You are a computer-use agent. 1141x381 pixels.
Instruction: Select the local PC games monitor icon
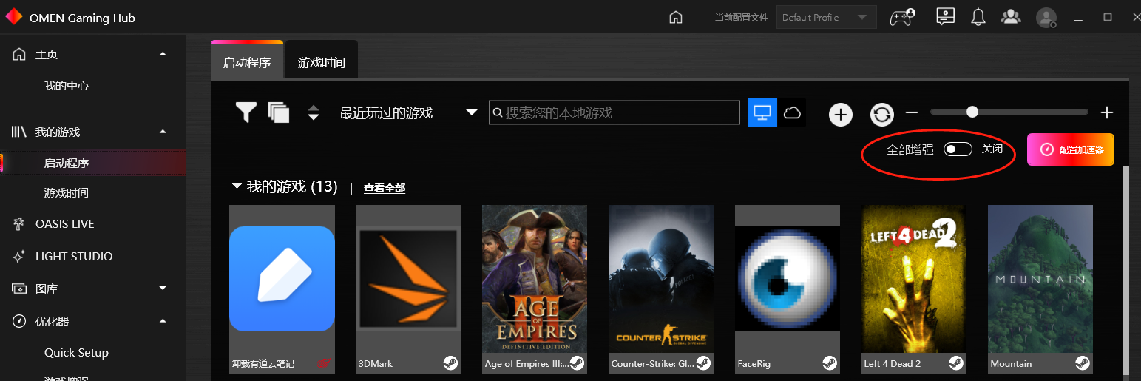point(762,112)
